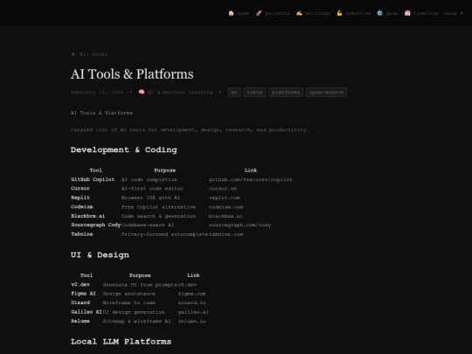
Task: Click the Browser IDE with AI cell
Action: [x=151, y=198]
